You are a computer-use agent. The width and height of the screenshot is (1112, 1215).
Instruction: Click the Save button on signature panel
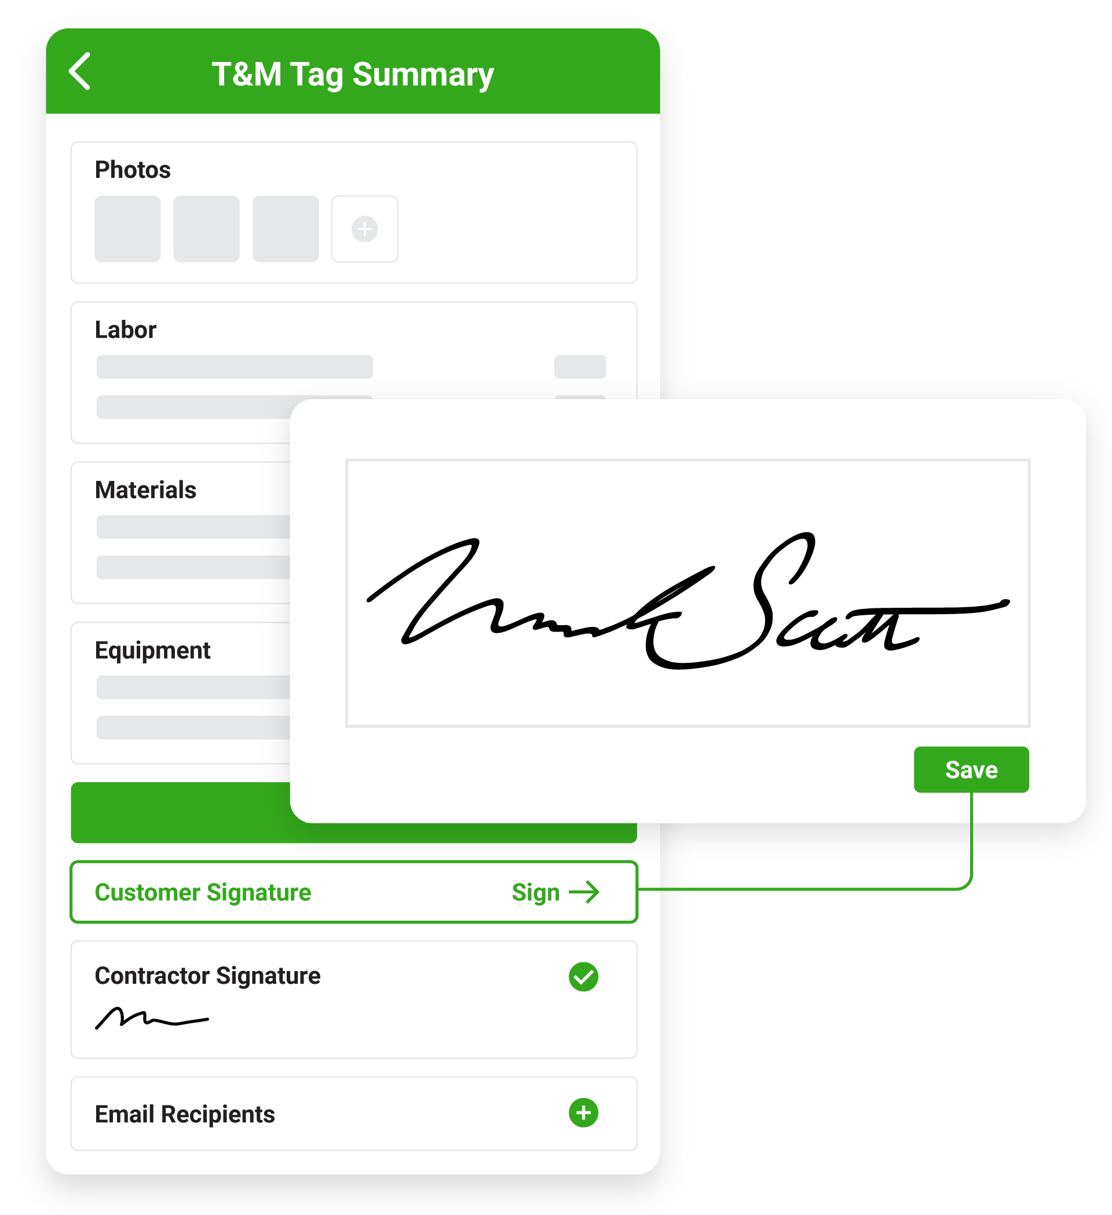pos(971,741)
